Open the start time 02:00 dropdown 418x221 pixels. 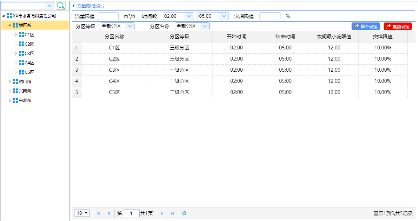tap(189, 16)
